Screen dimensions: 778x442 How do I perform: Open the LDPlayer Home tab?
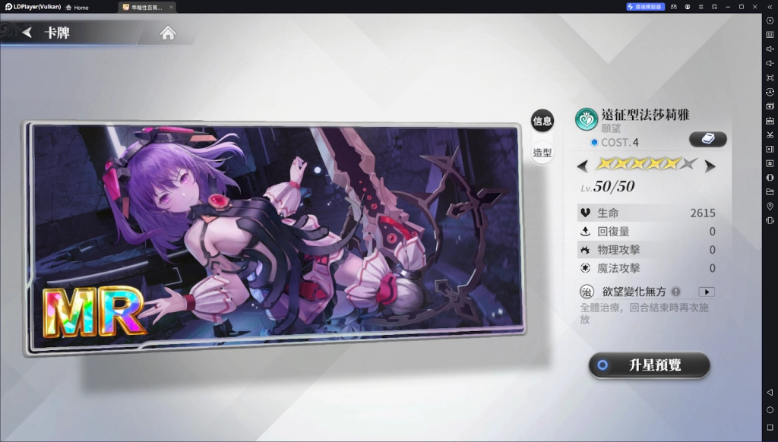77,7
